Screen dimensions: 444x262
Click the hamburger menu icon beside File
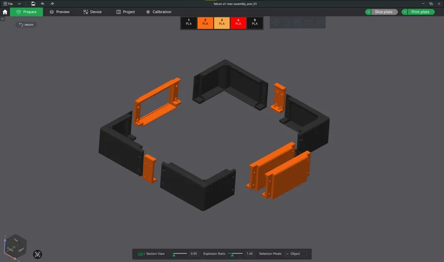[x=5, y=4]
